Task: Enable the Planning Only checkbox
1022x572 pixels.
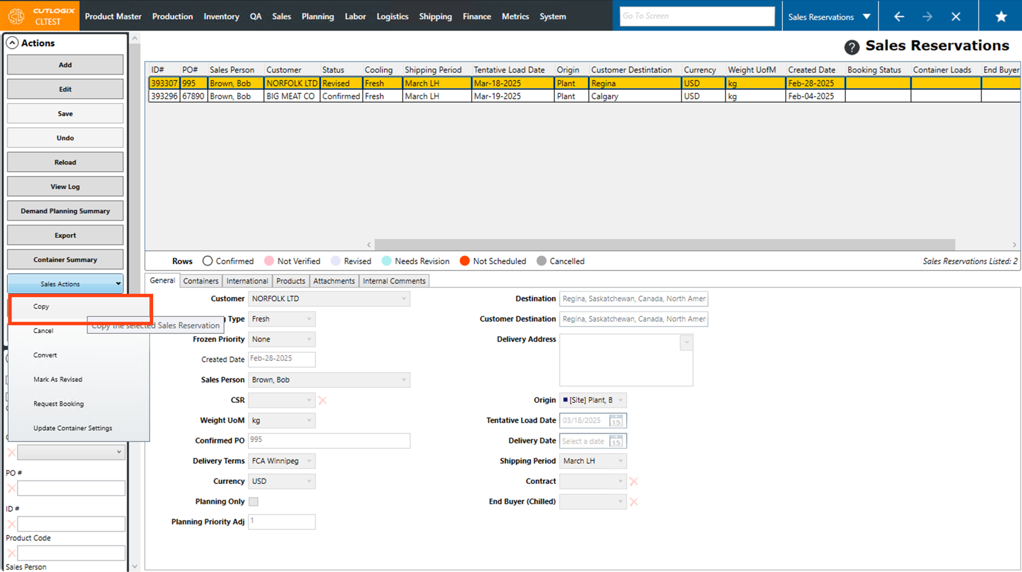Action: [x=253, y=502]
